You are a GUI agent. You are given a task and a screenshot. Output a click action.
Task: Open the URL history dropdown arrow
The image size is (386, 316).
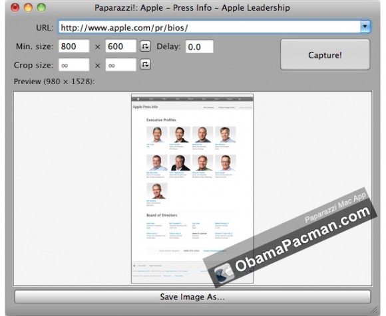point(365,27)
